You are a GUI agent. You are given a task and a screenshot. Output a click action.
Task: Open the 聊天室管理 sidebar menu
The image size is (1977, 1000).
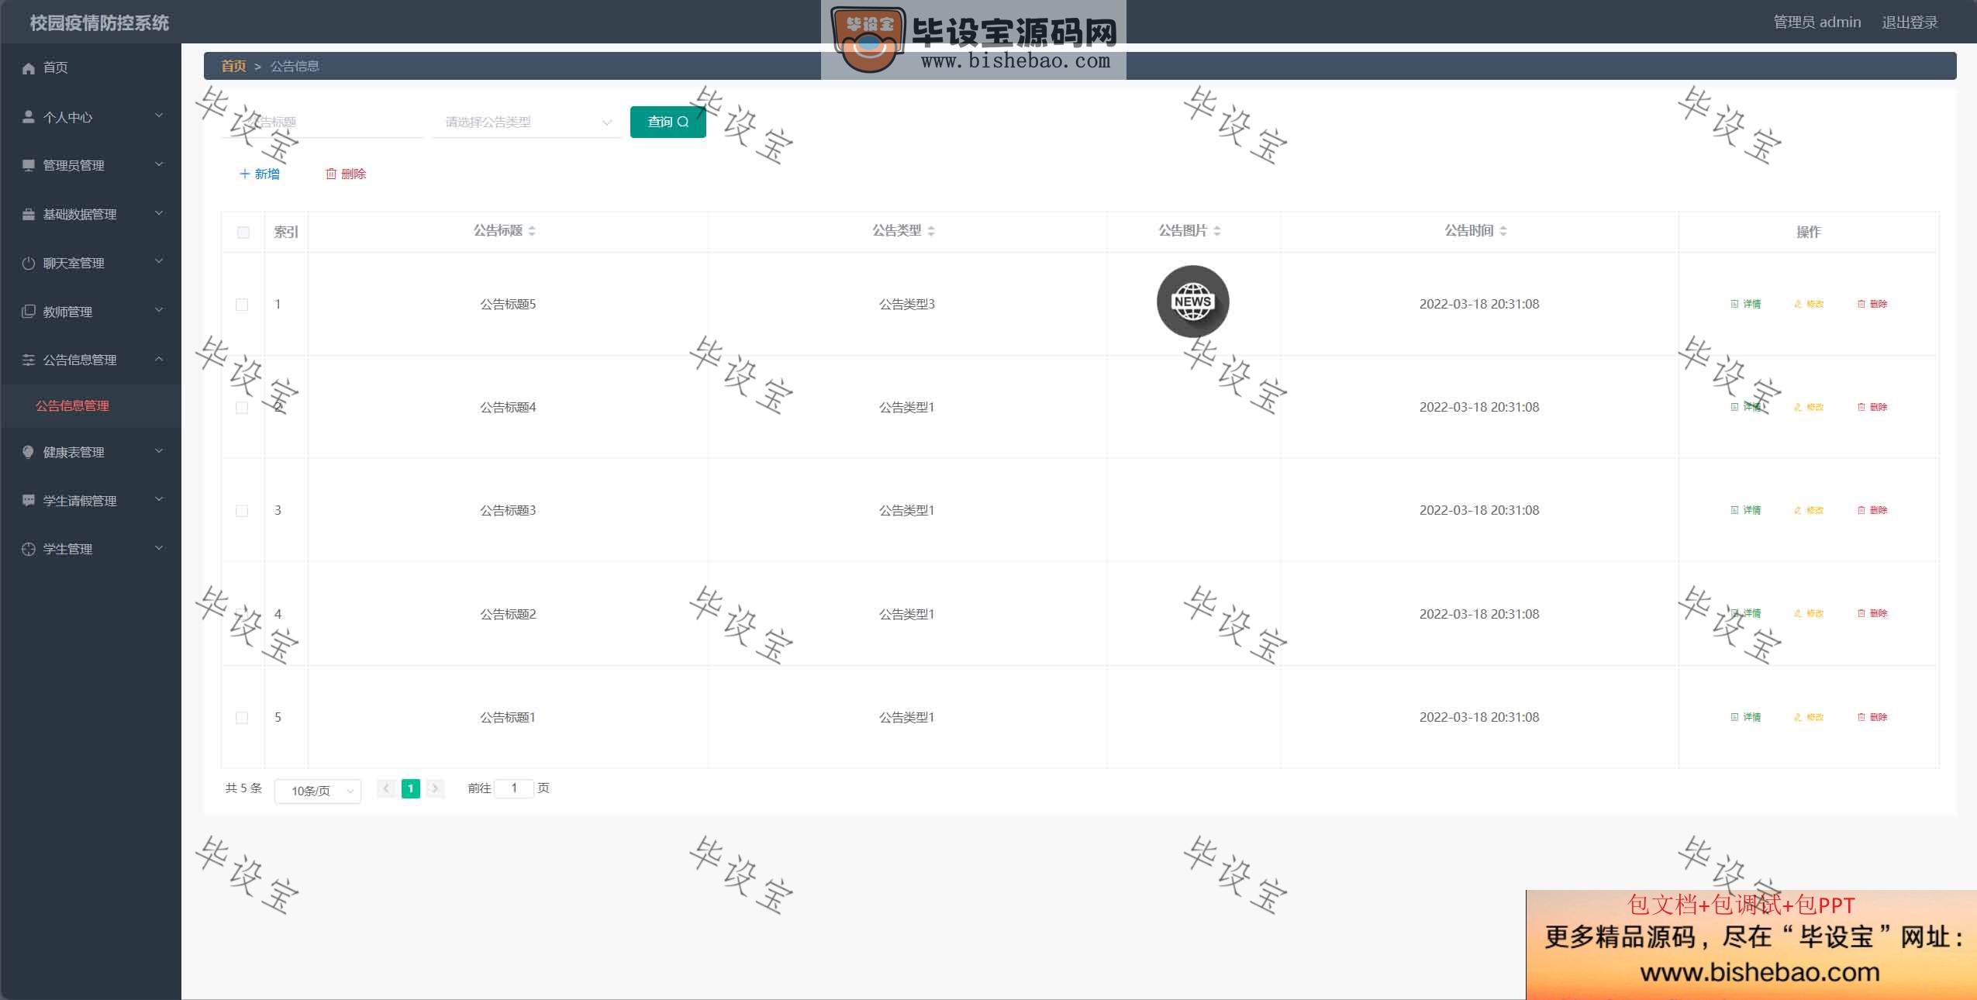[x=91, y=263]
